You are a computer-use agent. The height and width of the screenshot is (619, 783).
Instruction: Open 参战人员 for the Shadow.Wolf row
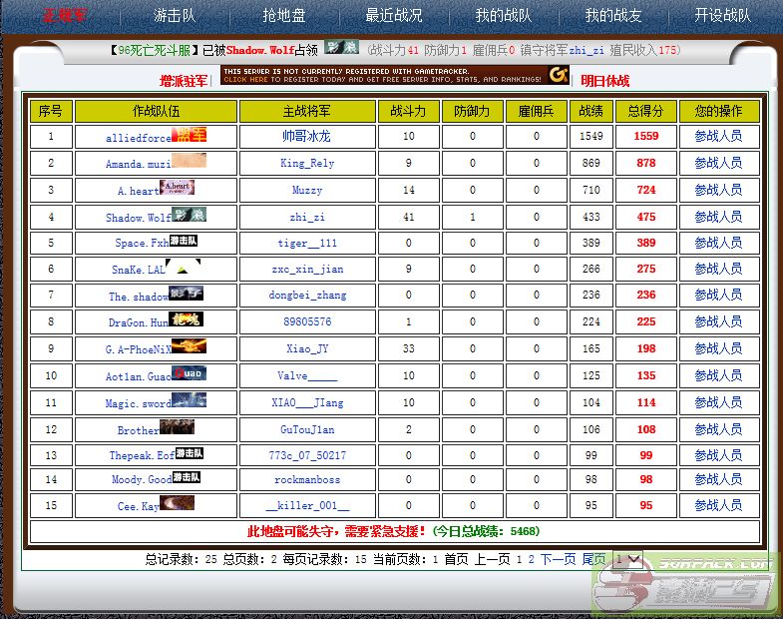[718, 217]
